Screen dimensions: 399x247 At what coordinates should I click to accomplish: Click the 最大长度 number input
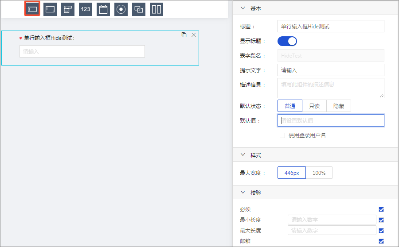pos(332,231)
